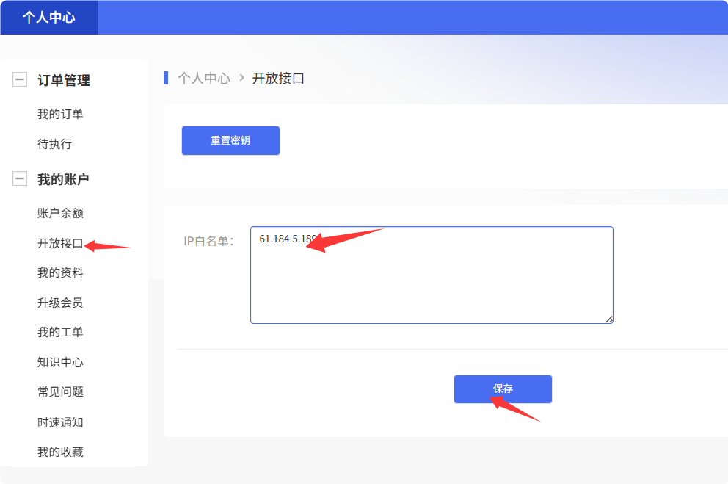Select the 开放接口 sidebar item
The height and width of the screenshot is (484, 728).
point(60,243)
